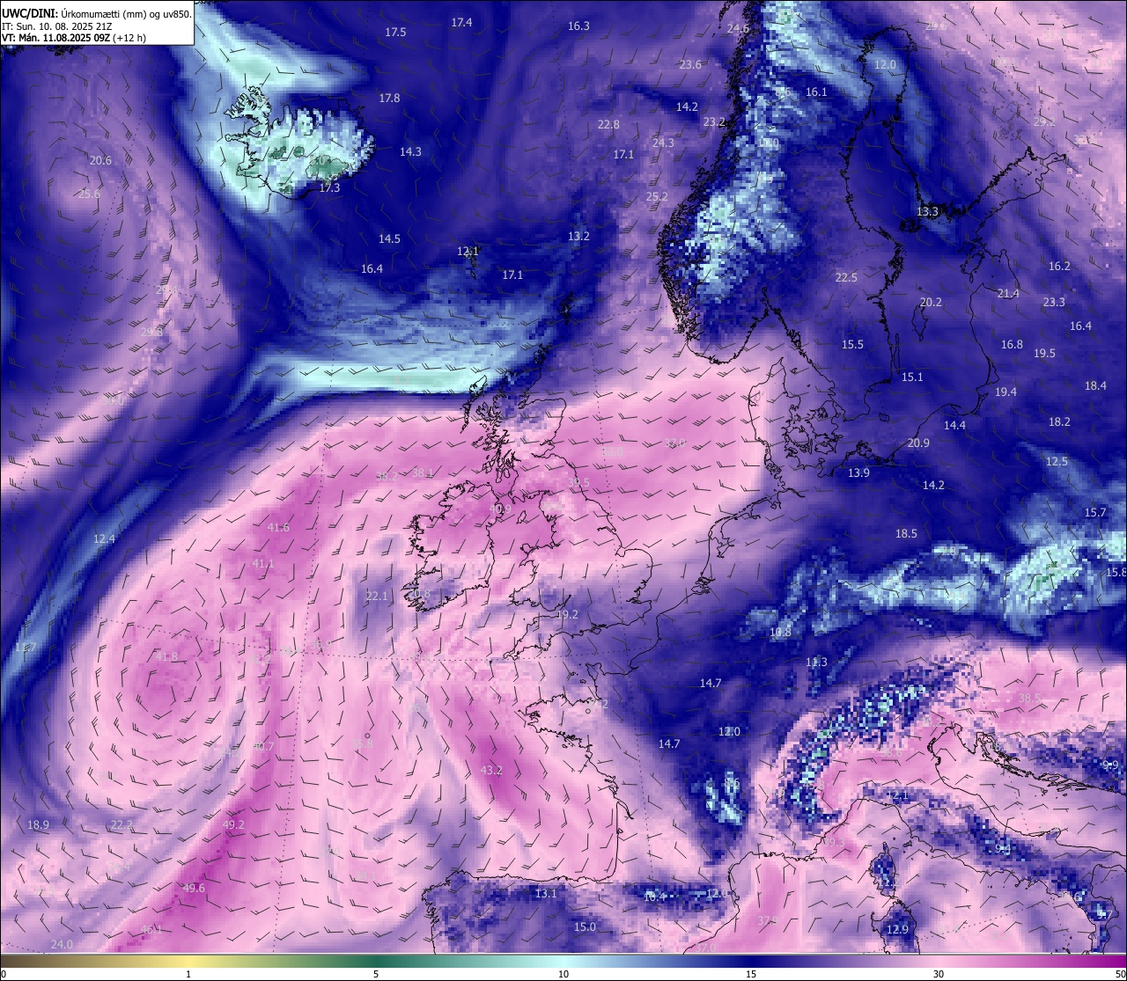1127x981 pixels.
Task: Click the 41.8 value in the vortex
Action: (x=166, y=657)
